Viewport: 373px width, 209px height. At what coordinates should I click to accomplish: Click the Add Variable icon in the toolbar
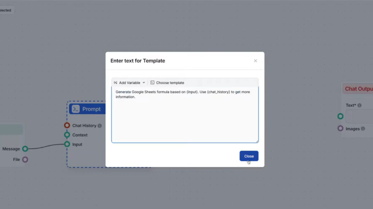click(115, 82)
